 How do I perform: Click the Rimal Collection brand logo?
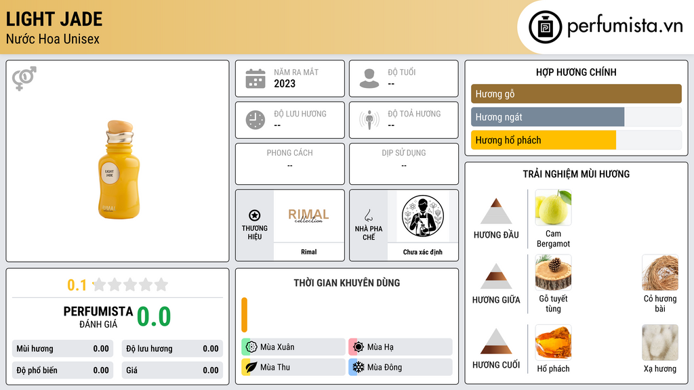pyautogui.click(x=308, y=215)
